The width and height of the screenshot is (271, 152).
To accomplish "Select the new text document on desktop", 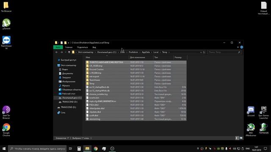I will [x=264, y=8].
